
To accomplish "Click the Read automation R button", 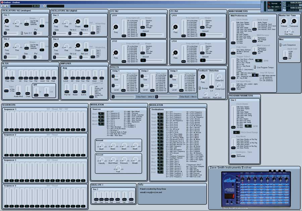I will click(3, 6).
